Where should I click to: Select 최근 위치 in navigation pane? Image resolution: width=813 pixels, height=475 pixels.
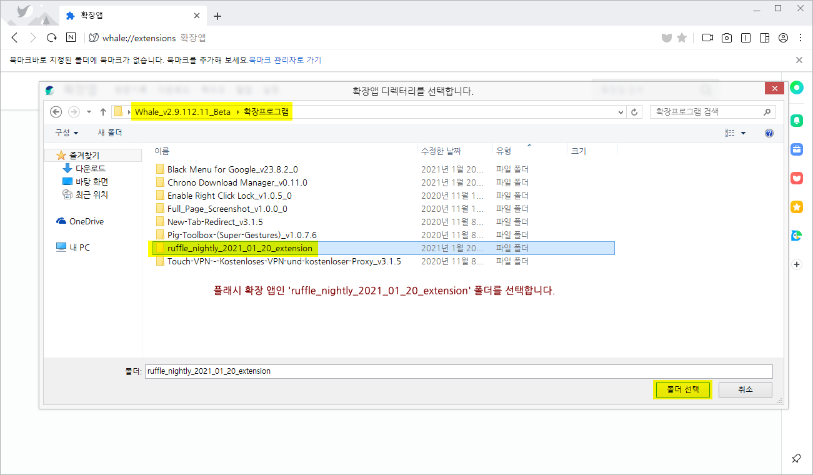coord(85,195)
